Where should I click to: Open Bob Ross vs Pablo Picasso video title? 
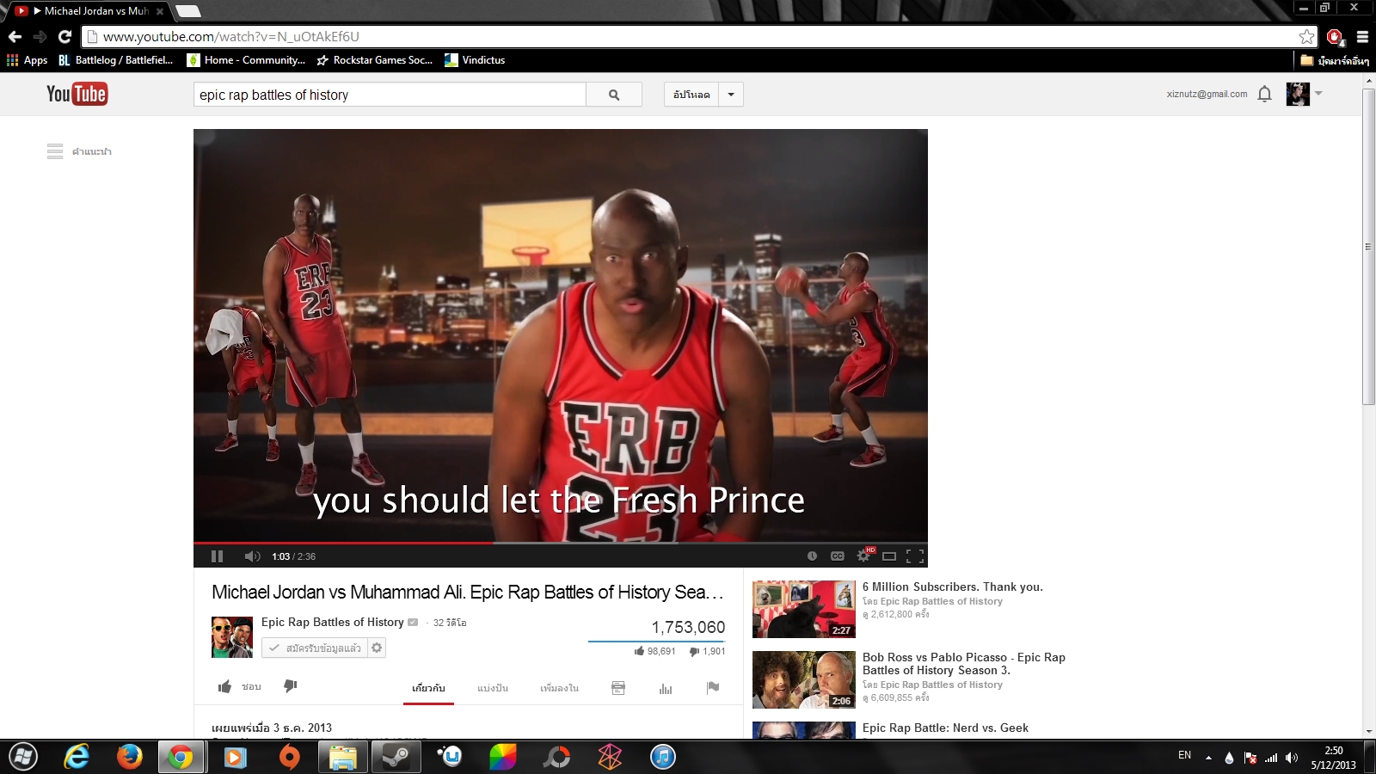(x=964, y=664)
